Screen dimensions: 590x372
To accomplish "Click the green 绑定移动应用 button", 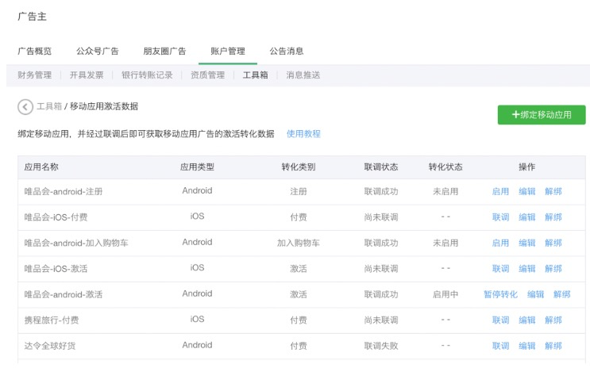I will (542, 115).
